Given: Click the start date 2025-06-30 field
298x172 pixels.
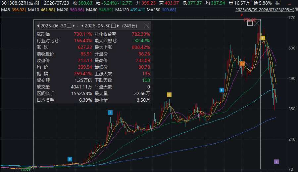Looking at the screenshot, I should (56, 26).
